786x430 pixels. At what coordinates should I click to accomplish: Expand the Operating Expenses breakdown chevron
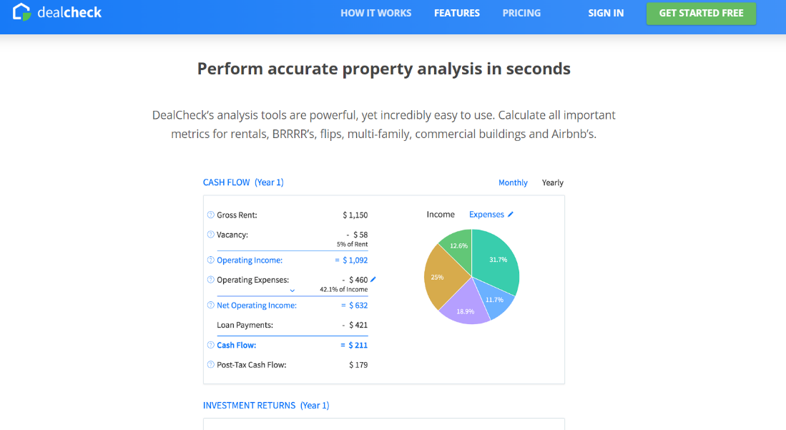pos(293,290)
